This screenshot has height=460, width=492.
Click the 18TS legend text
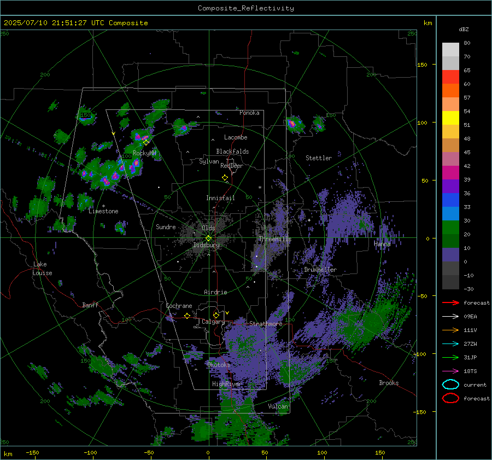click(x=470, y=371)
